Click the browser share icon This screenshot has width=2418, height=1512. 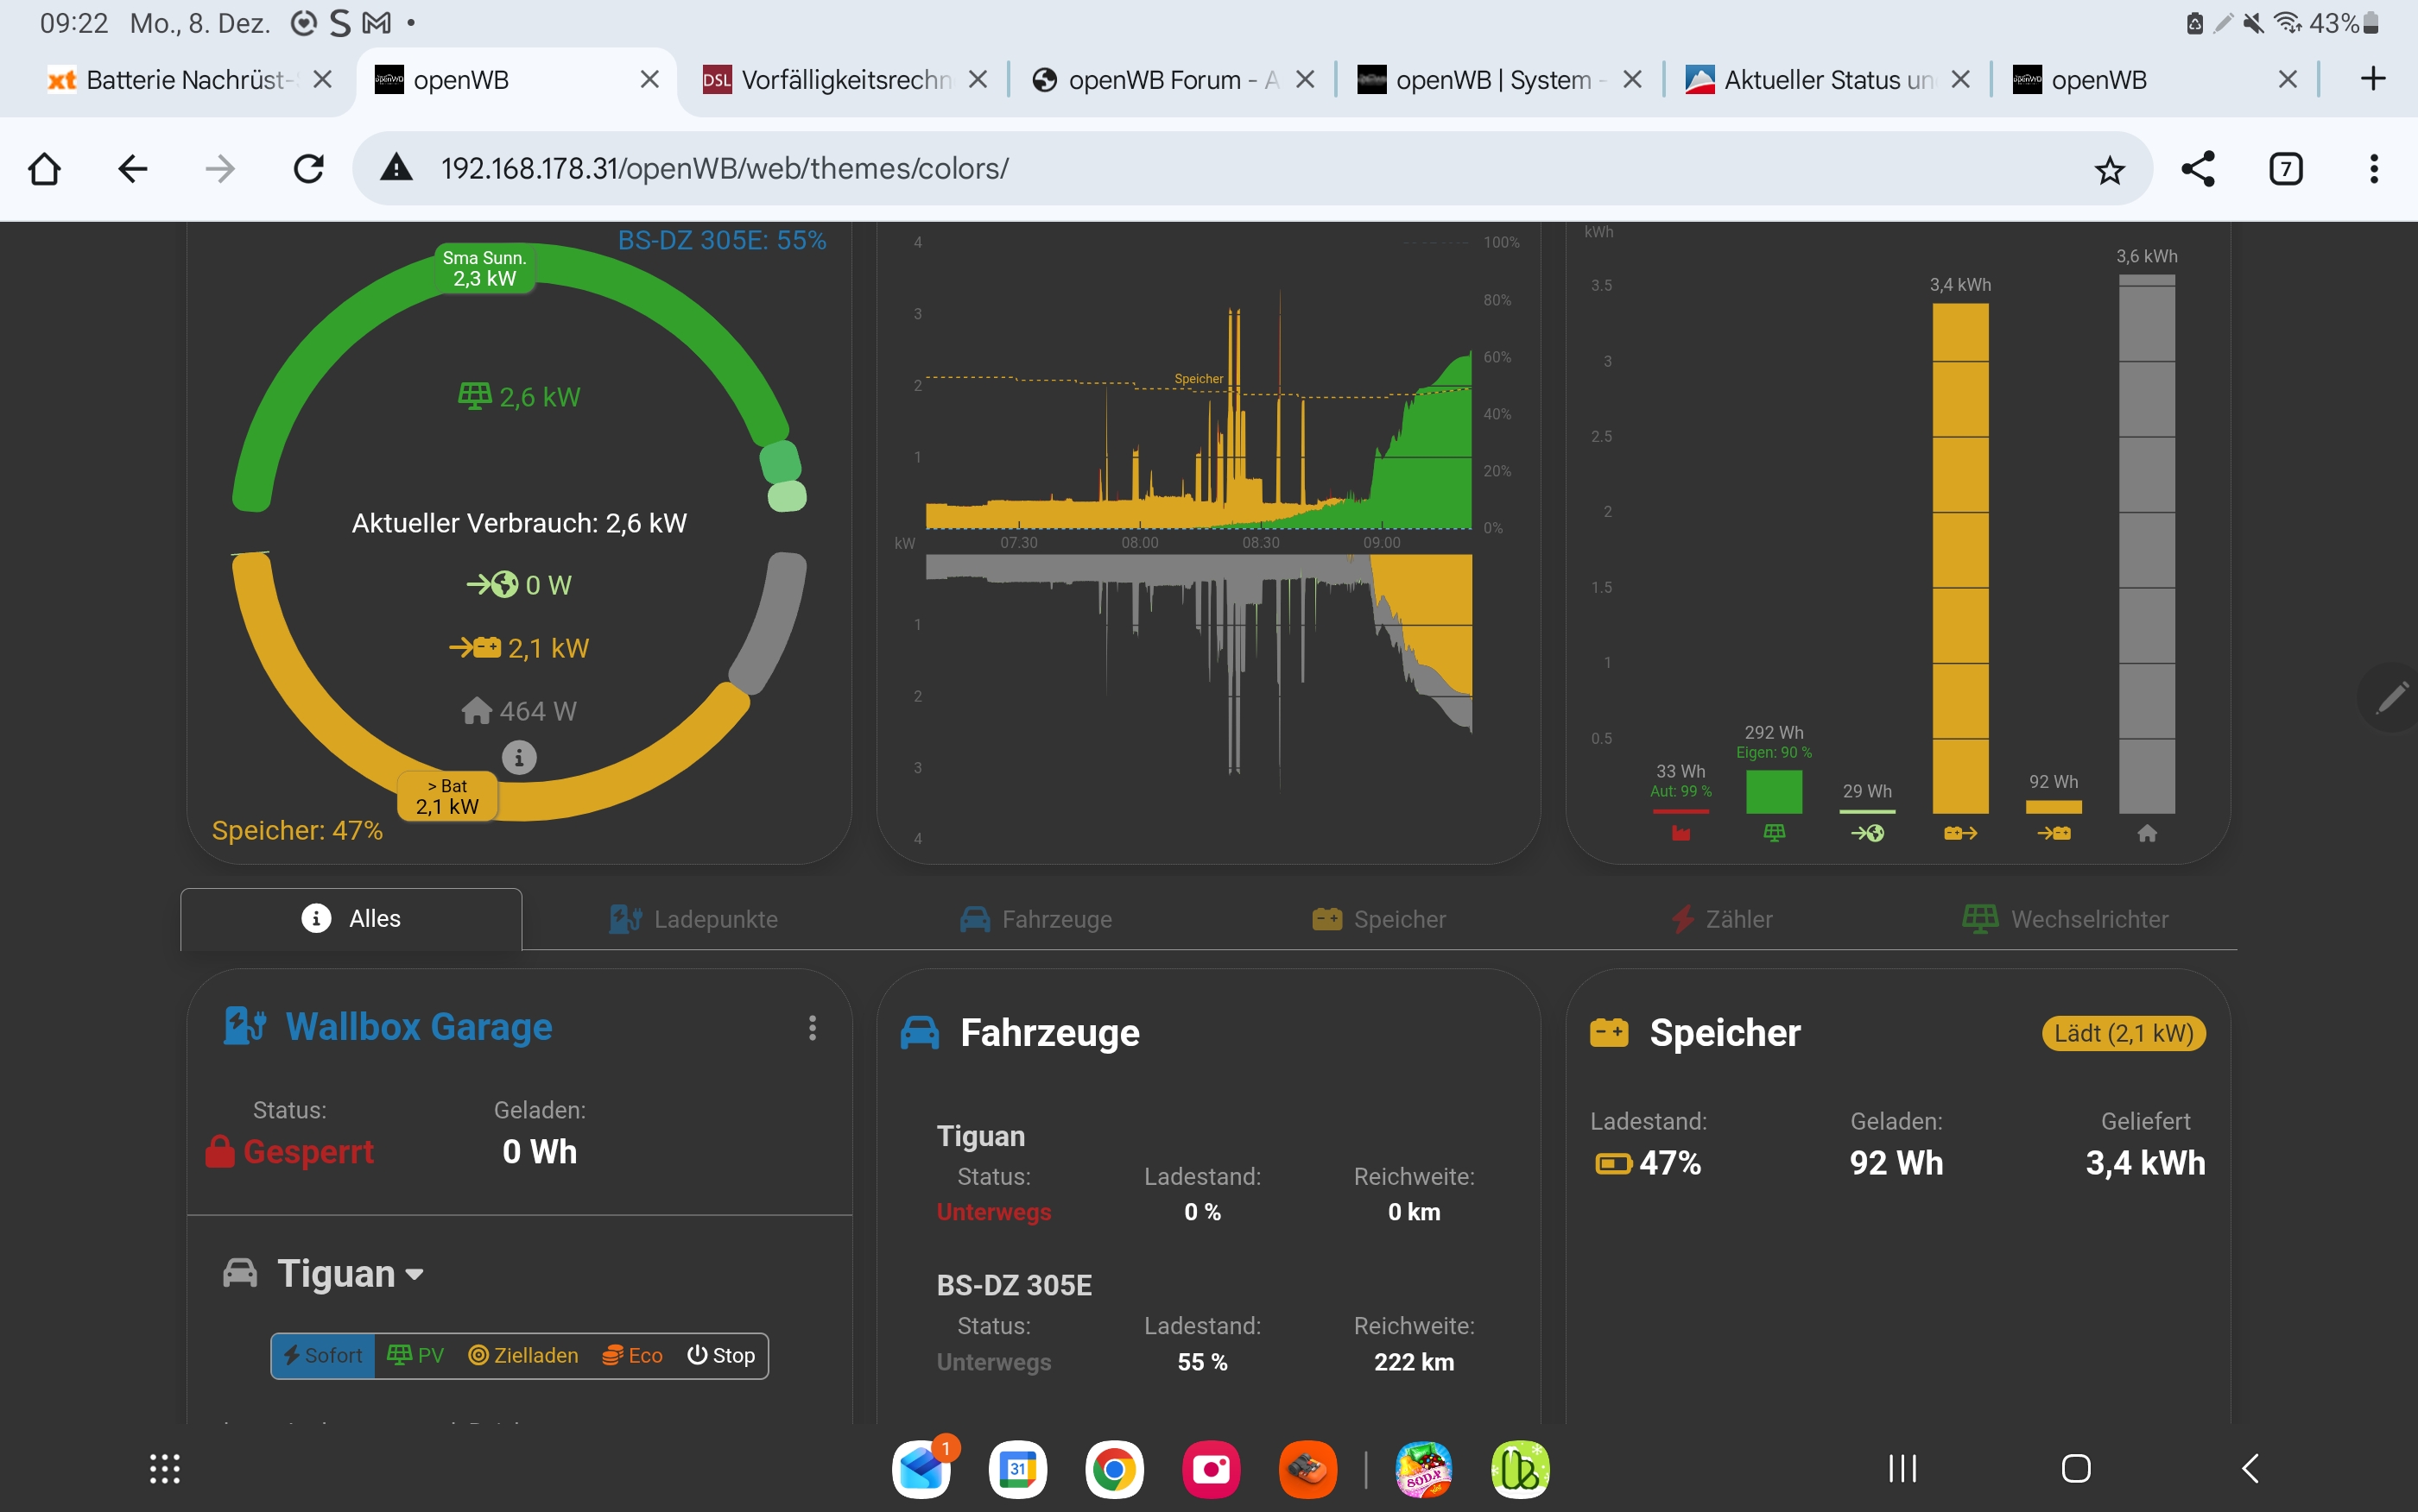click(x=2197, y=169)
